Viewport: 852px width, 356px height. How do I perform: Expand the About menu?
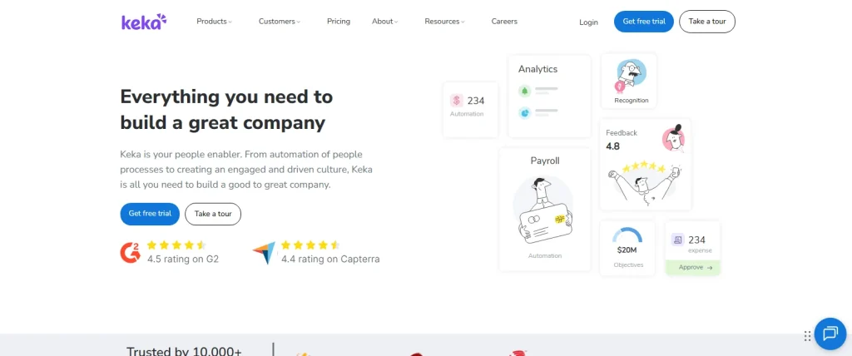click(385, 22)
